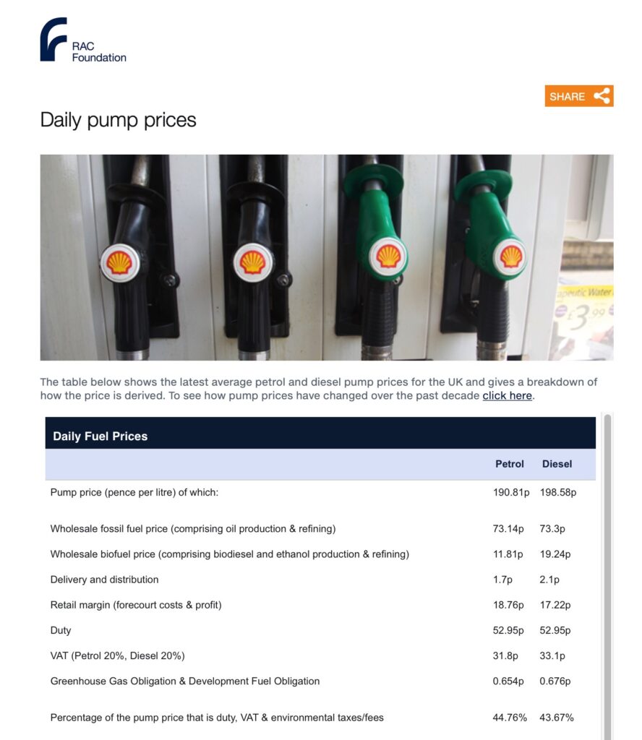Image resolution: width=642 pixels, height=740 pixels.
Task: Click the petrol pump price 190.81p
Action: click(510, 493)
